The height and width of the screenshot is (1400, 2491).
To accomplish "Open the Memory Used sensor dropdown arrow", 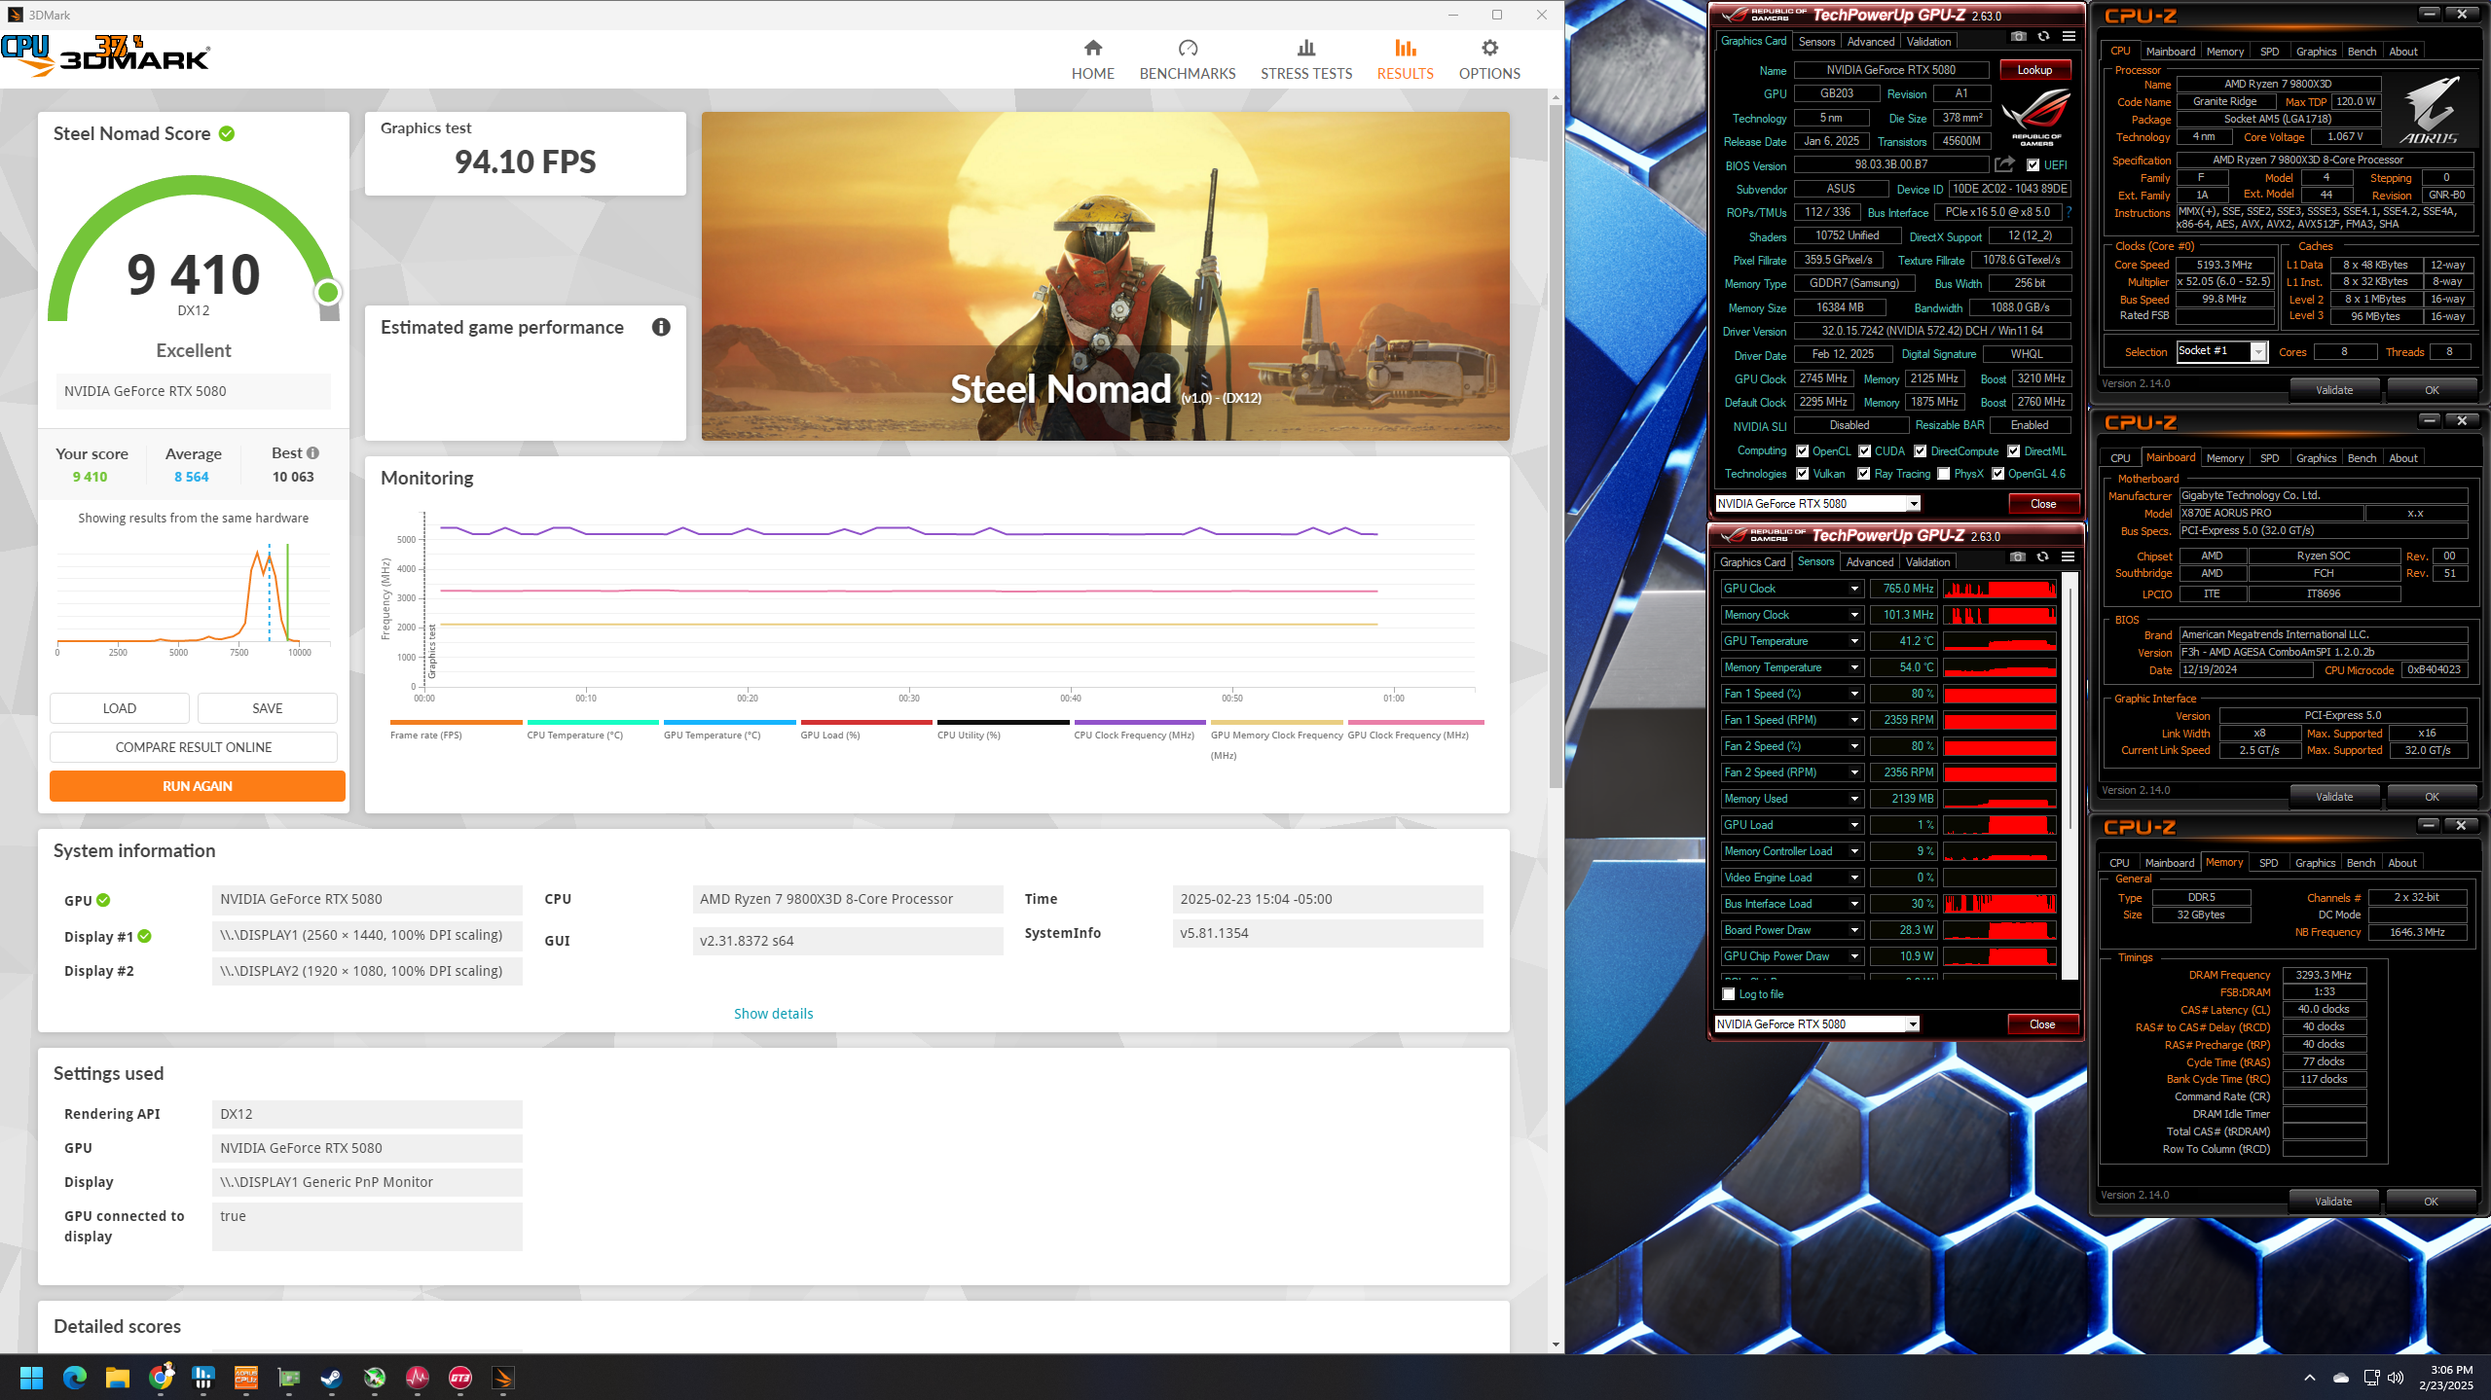I will tap(1854, 799).
